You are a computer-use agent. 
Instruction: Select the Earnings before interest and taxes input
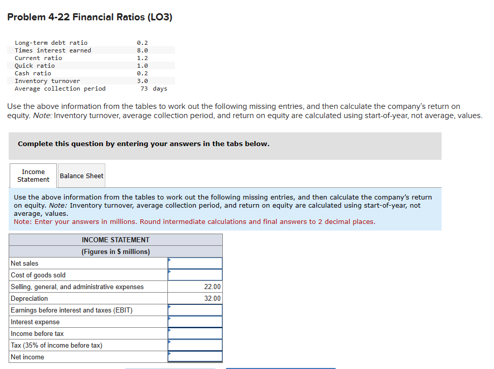(196, 310)
